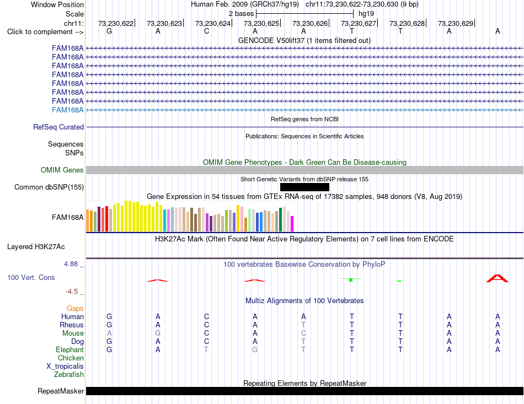
Task: Click the light blue FAM168A transcript arrows
Action: click(x=304, y=110)
